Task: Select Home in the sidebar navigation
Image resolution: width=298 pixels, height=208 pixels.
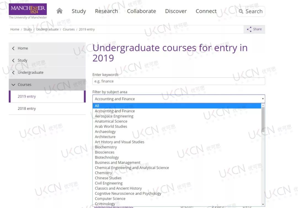Action: coord(47,48)
